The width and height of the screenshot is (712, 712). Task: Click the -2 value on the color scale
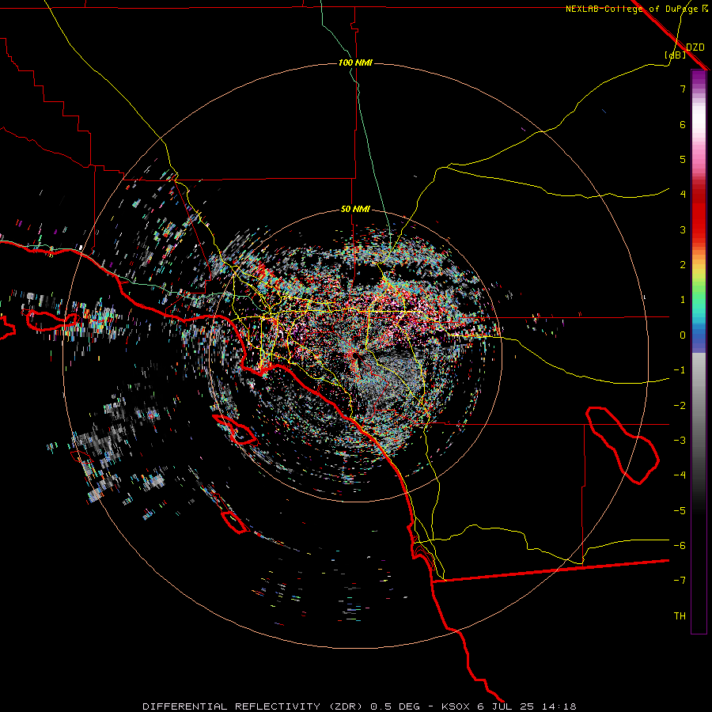[x=680, y=406]
